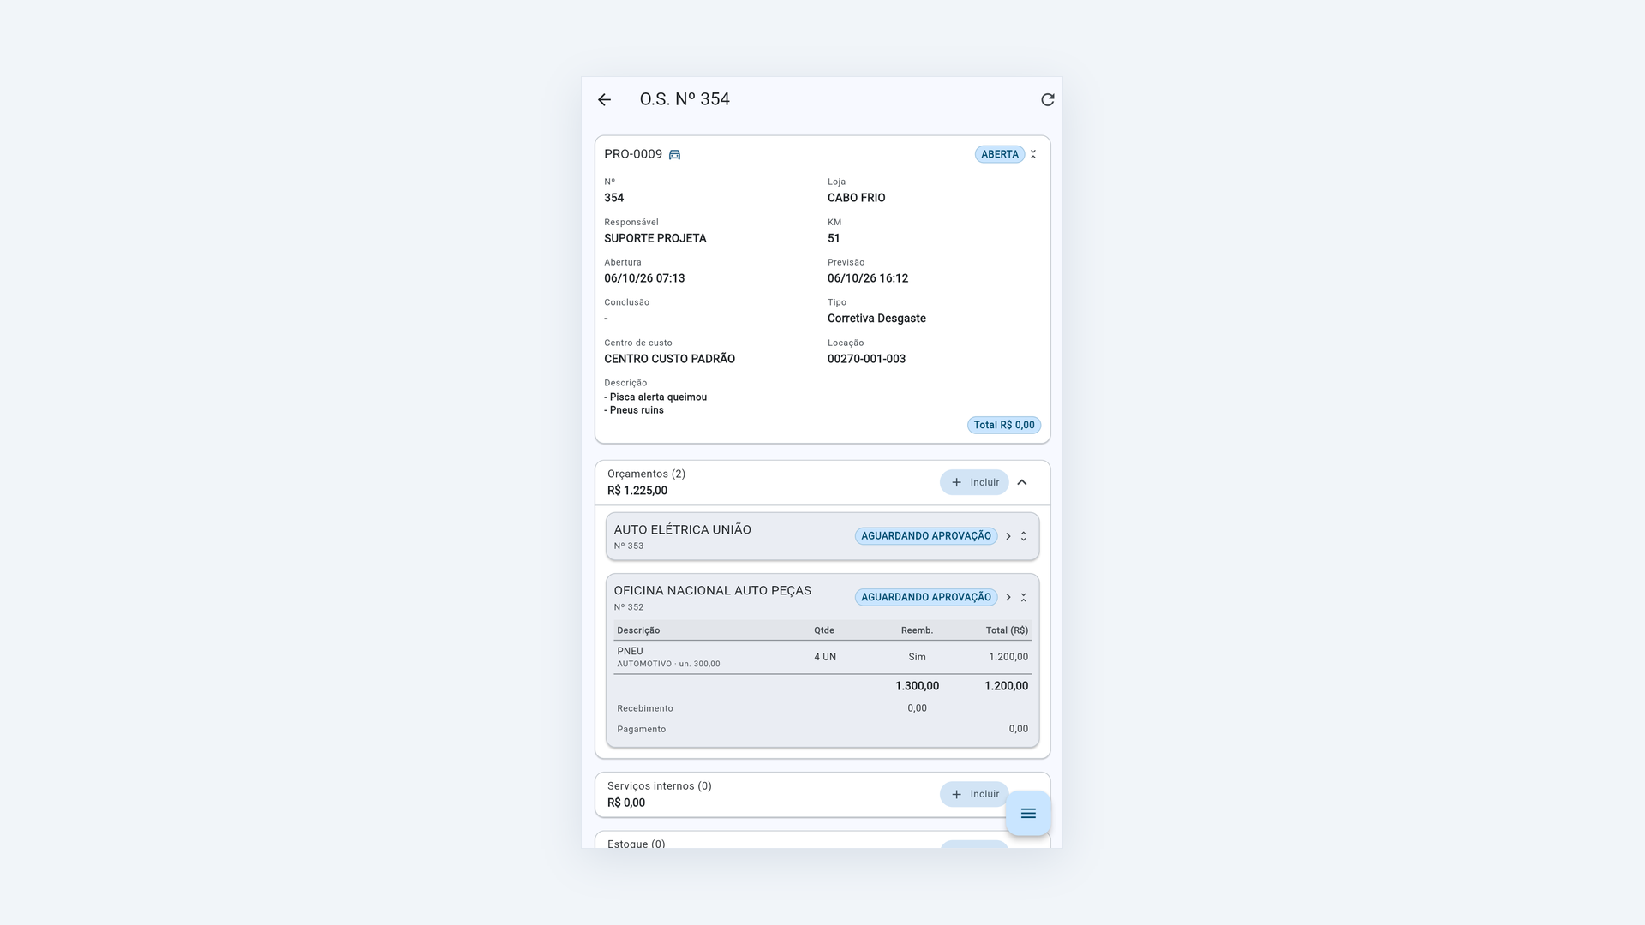1645x925 pixels.
Task: Click the CENTRO CUSTO PADRÃO value
Action: click(669, 359)
